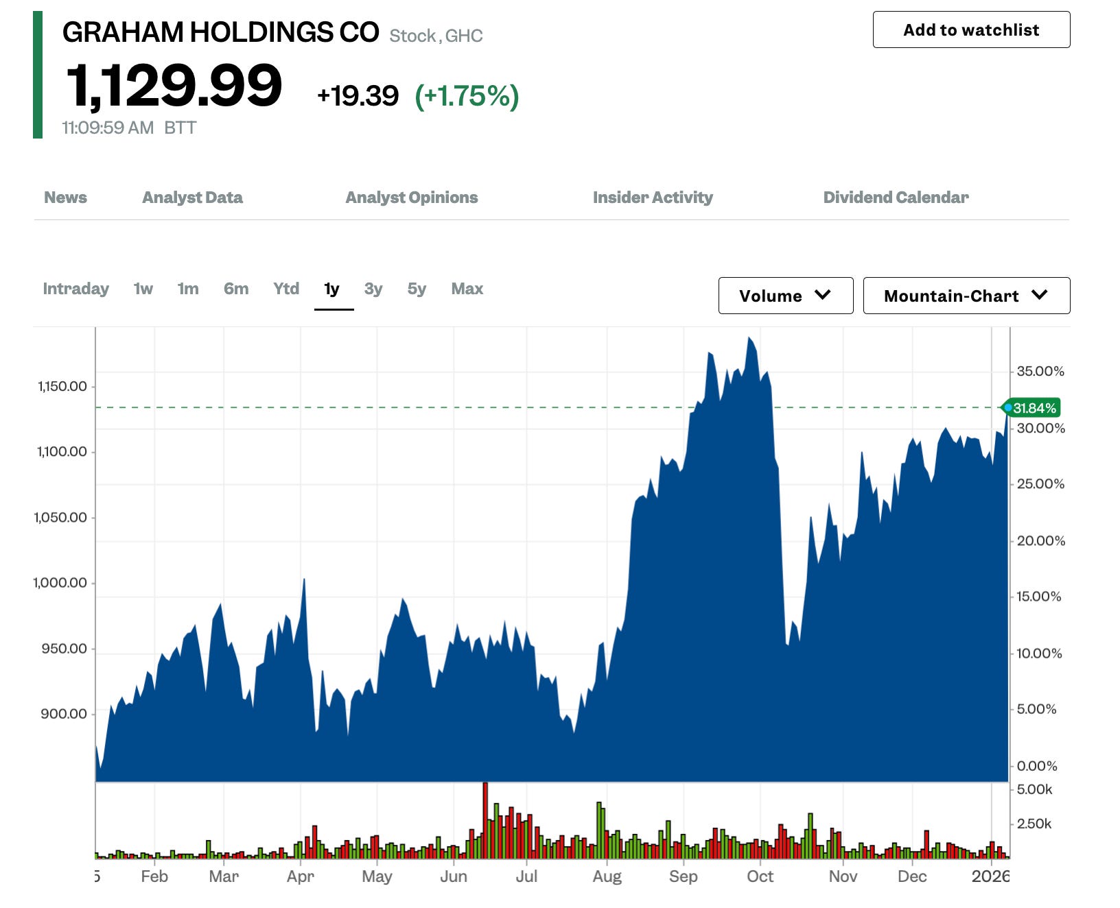1120x908 pixels.
Task: Click the green 31.84% current value marker
Action: [x=1033, y=408]
